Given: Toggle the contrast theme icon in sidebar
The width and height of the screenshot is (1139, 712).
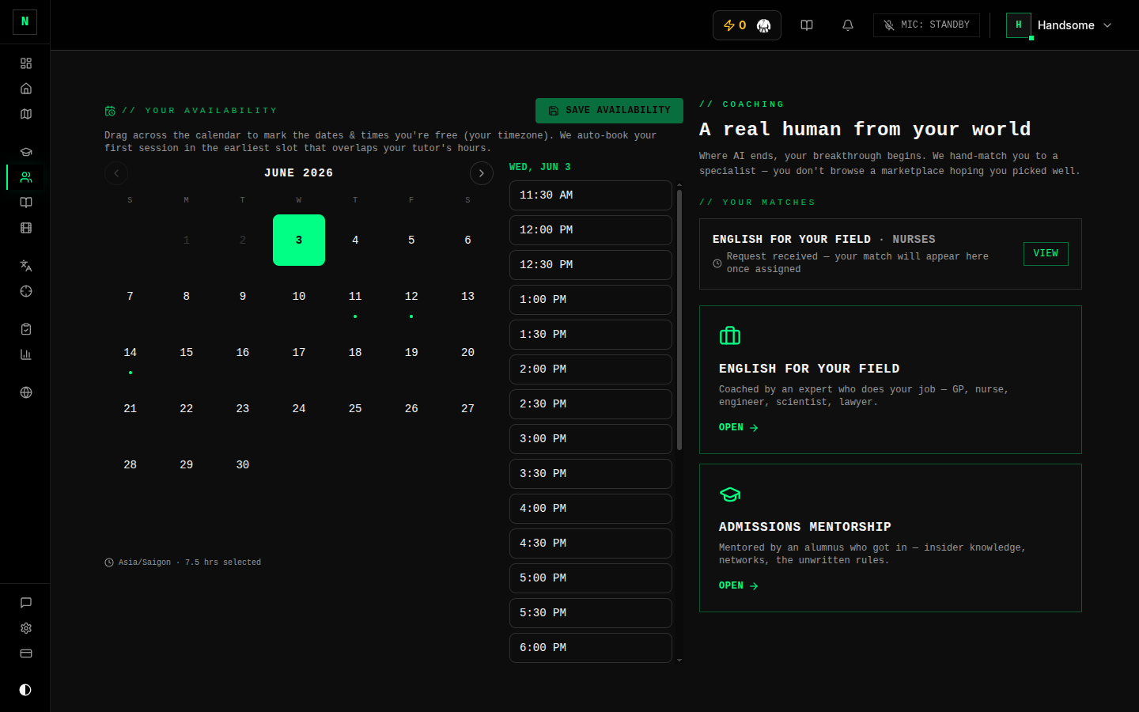Looking at the screenshot, I should point(25,690).
